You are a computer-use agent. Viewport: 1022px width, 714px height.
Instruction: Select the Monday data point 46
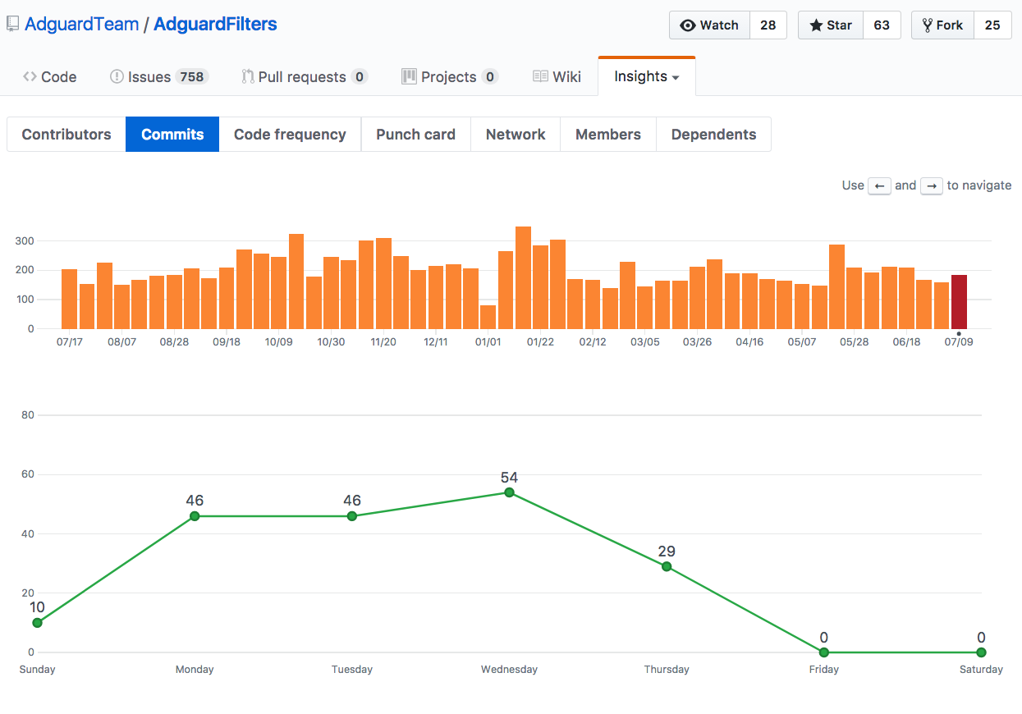pos(195,516)
